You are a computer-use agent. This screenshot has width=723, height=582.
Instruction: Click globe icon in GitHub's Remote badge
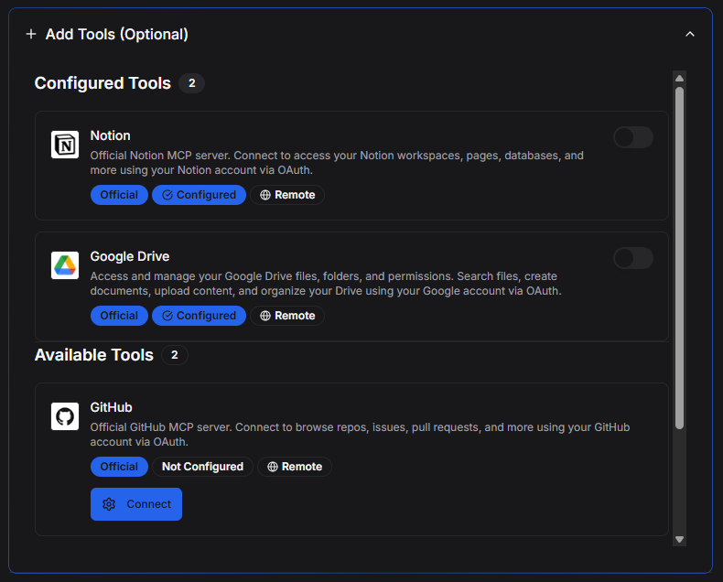pyautogui.click(x=272, y=467)
